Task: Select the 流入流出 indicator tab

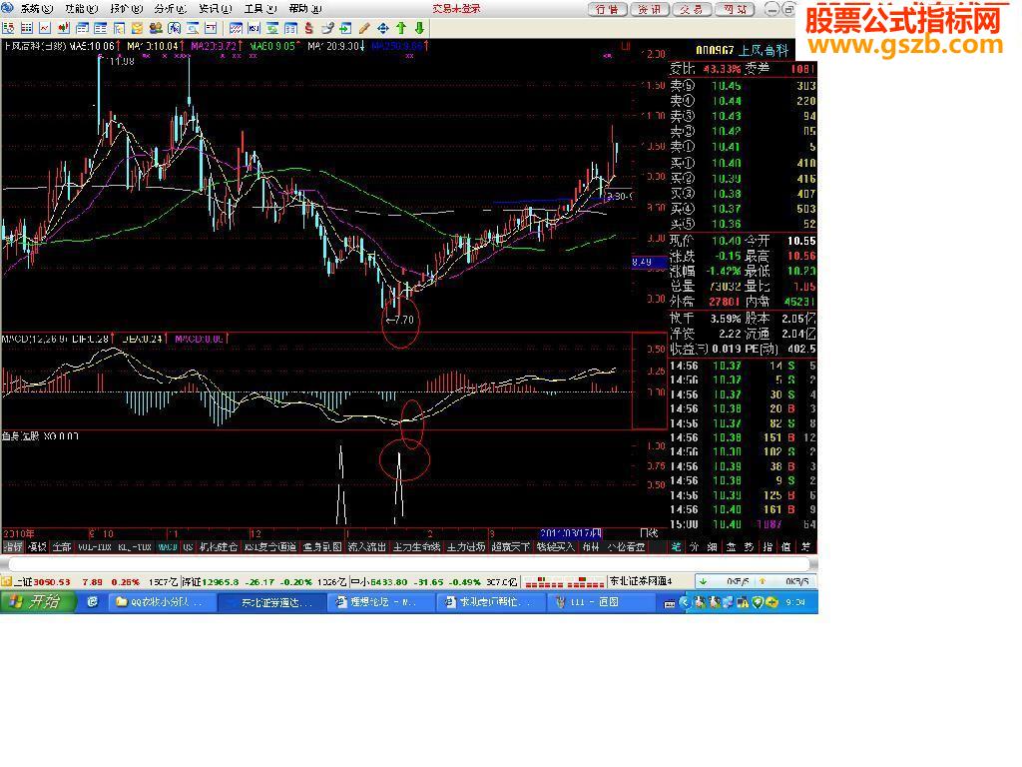Action: (x=366, y=547)
